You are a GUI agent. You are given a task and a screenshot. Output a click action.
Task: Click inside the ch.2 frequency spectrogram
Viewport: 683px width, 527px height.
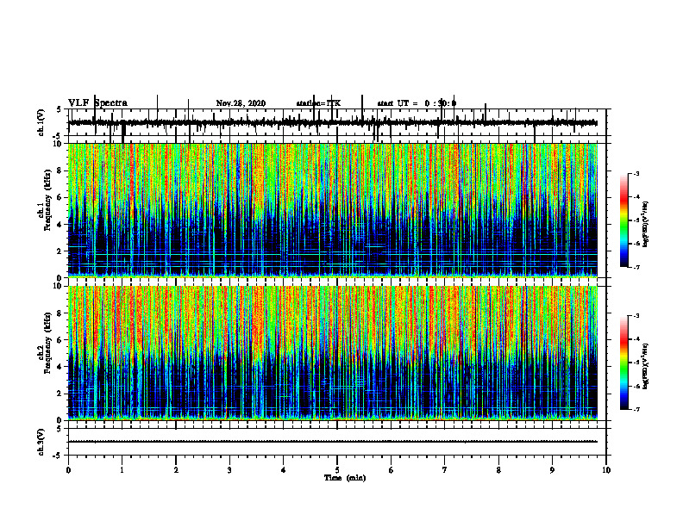pyautogui.click(x=333, y=353)
